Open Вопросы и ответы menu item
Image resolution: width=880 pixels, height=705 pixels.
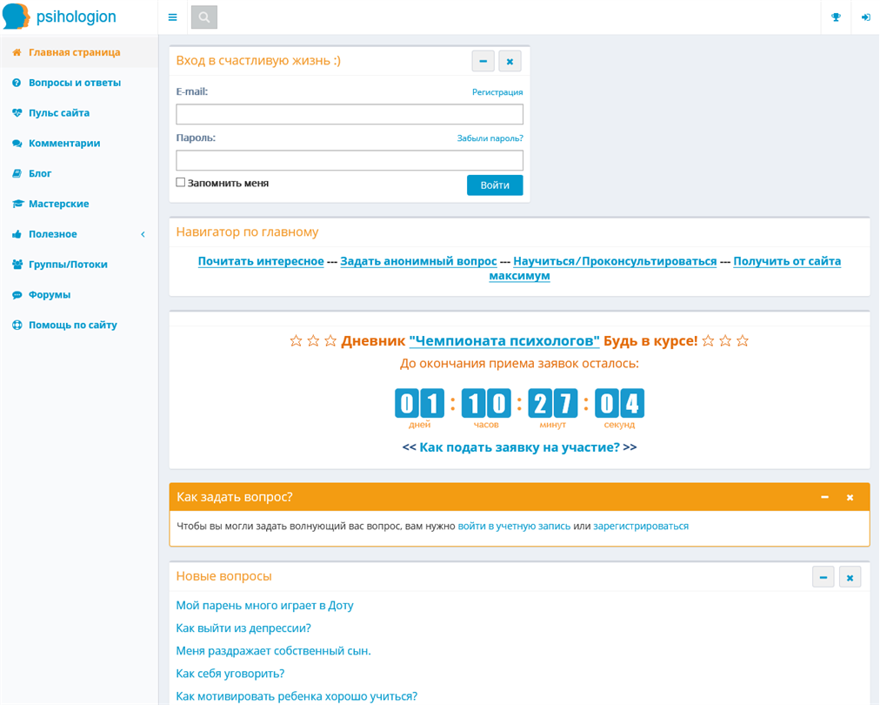(x=75, y=83)
